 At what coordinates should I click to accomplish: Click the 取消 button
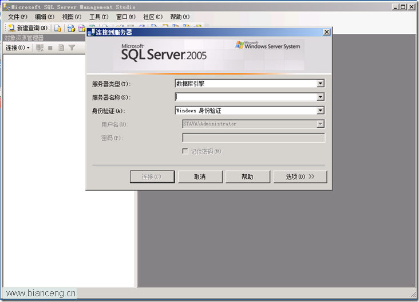(x=200, y=177)
